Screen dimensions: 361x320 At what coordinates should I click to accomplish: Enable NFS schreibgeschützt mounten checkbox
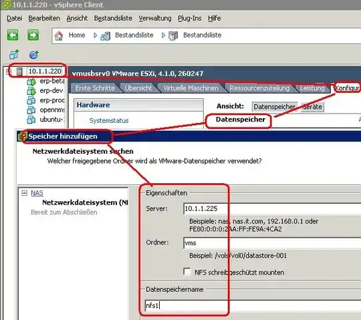tap(187, 271)
